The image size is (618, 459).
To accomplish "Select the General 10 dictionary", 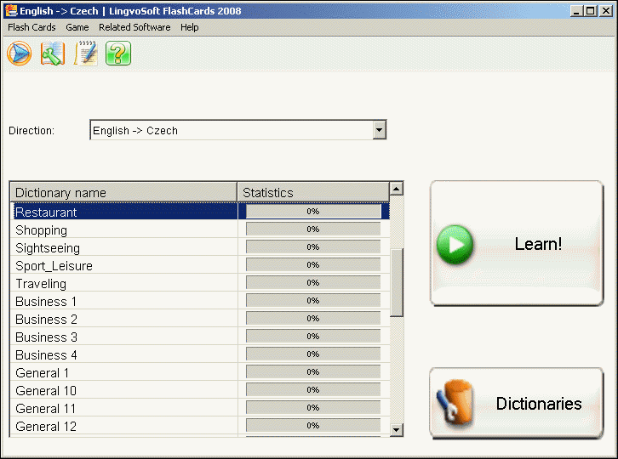I will (x=200, y=390).
